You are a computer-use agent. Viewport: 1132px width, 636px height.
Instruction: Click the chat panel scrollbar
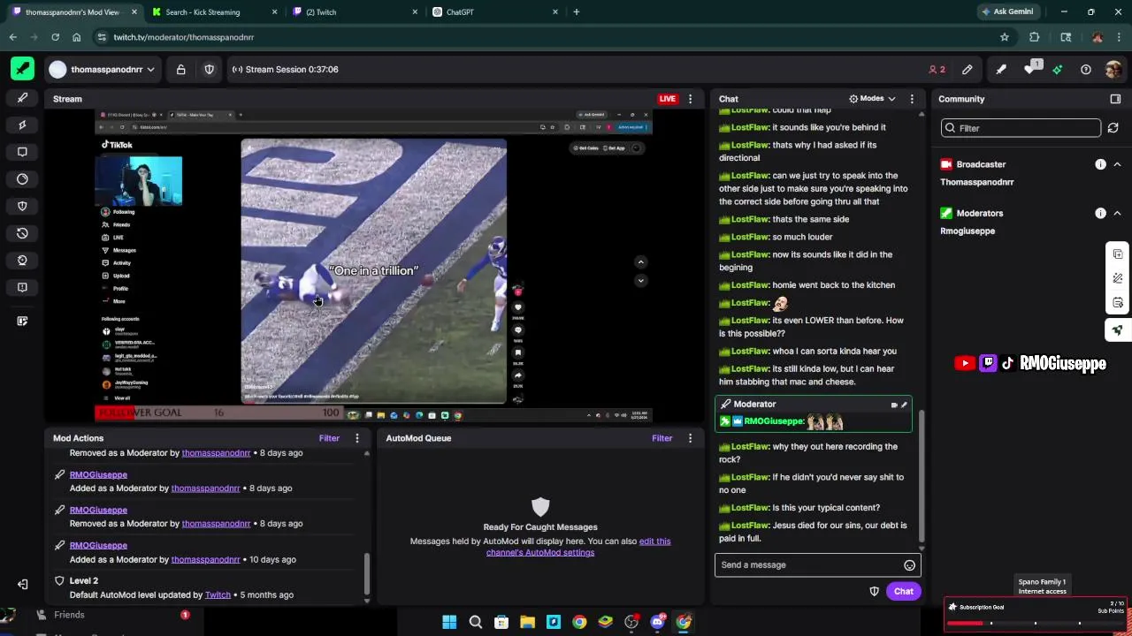pos(921,475)
